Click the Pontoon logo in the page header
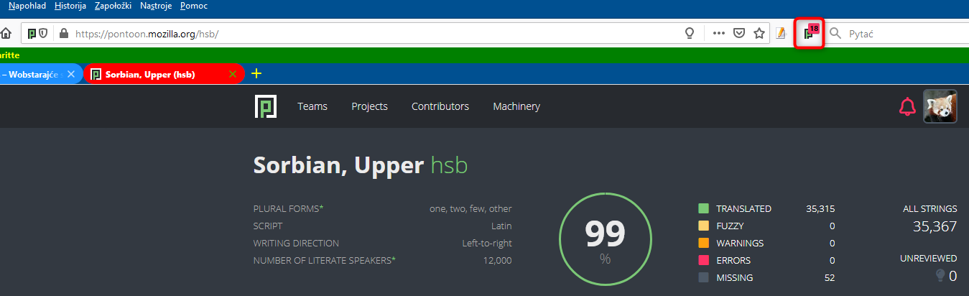 pos(266,106)
